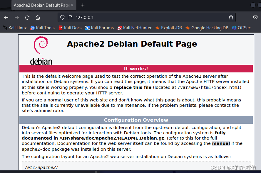Open the Exploit-DB bookmark
The height and width of the screenshot is (173, 261).
168,28
